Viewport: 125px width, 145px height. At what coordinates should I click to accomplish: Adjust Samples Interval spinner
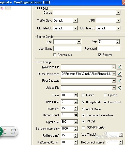76,129
